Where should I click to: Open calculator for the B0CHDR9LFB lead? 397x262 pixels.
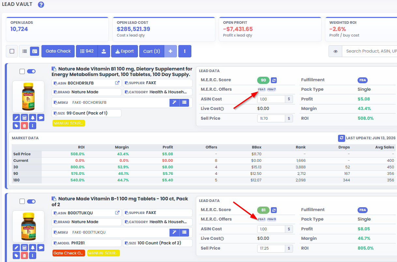pyautogui.click(x=24, y=117)
